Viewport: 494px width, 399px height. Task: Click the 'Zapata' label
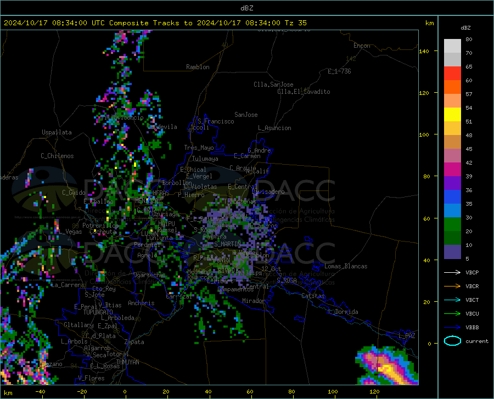[x=134, y=342]
